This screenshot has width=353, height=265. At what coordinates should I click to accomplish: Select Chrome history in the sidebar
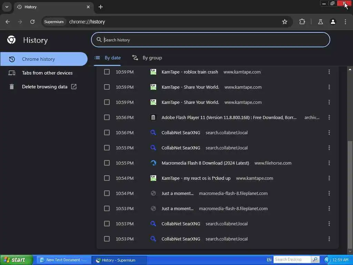(x=44, y=59)
